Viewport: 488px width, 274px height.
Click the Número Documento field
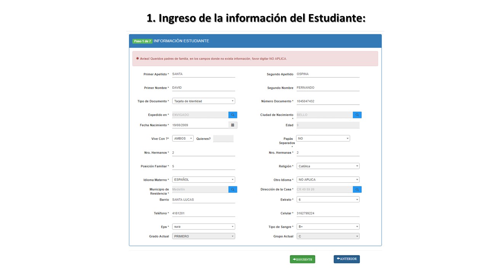(328, 101)
